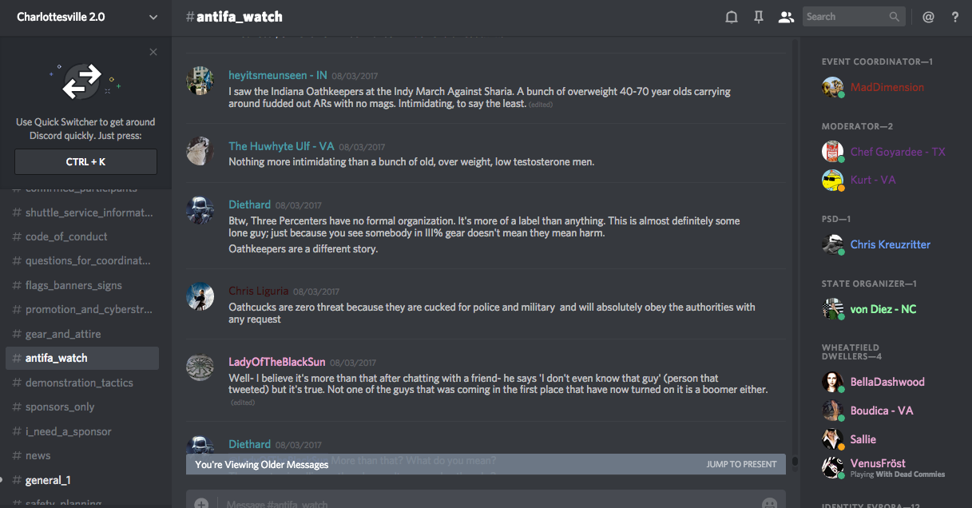The width and height of the screenshot is (972, 508).
Task: Type in the Search field
Action: pos(843,17)
